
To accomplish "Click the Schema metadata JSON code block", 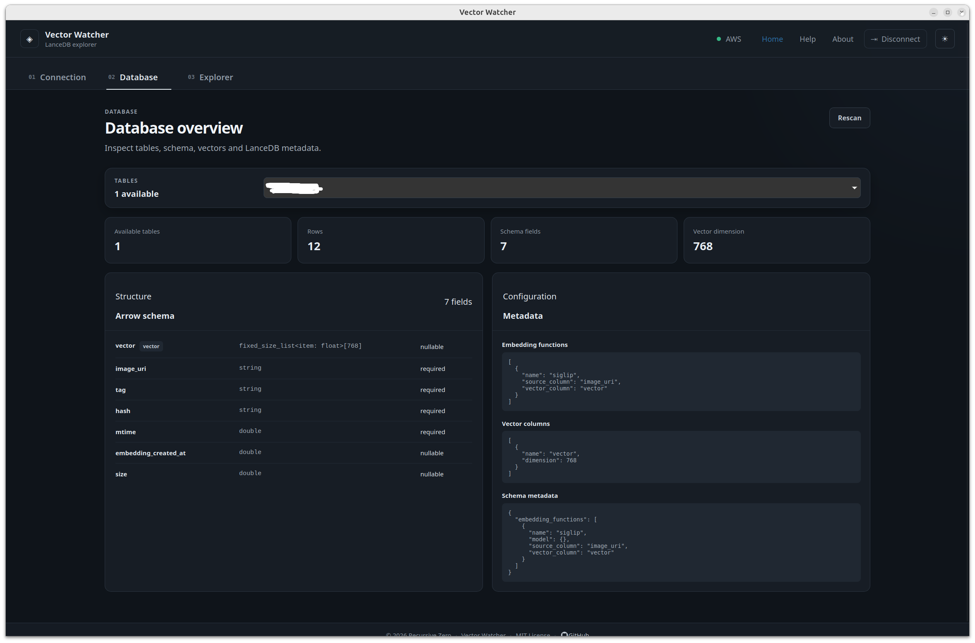I will [x=681, y=543].
